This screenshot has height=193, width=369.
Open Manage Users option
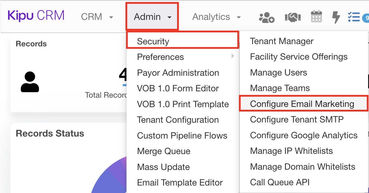point(279,73)
